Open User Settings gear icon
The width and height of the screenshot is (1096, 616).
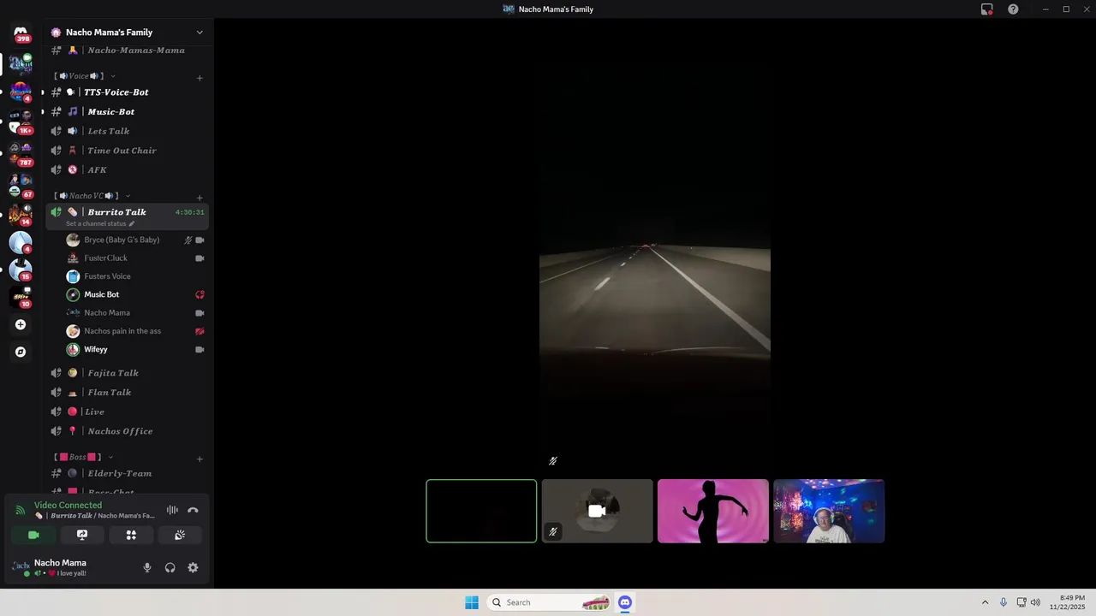point(193,567)
